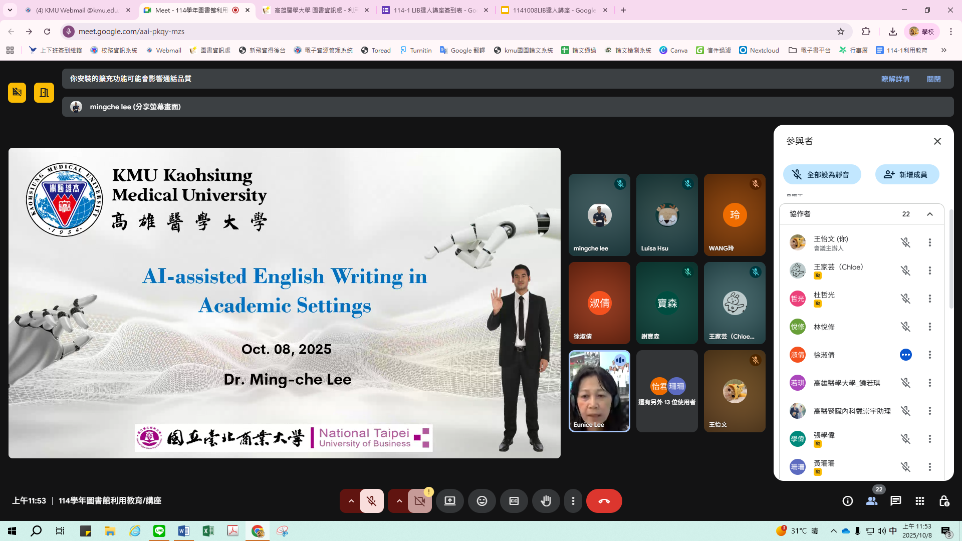Open host controls lock icon

944,501
